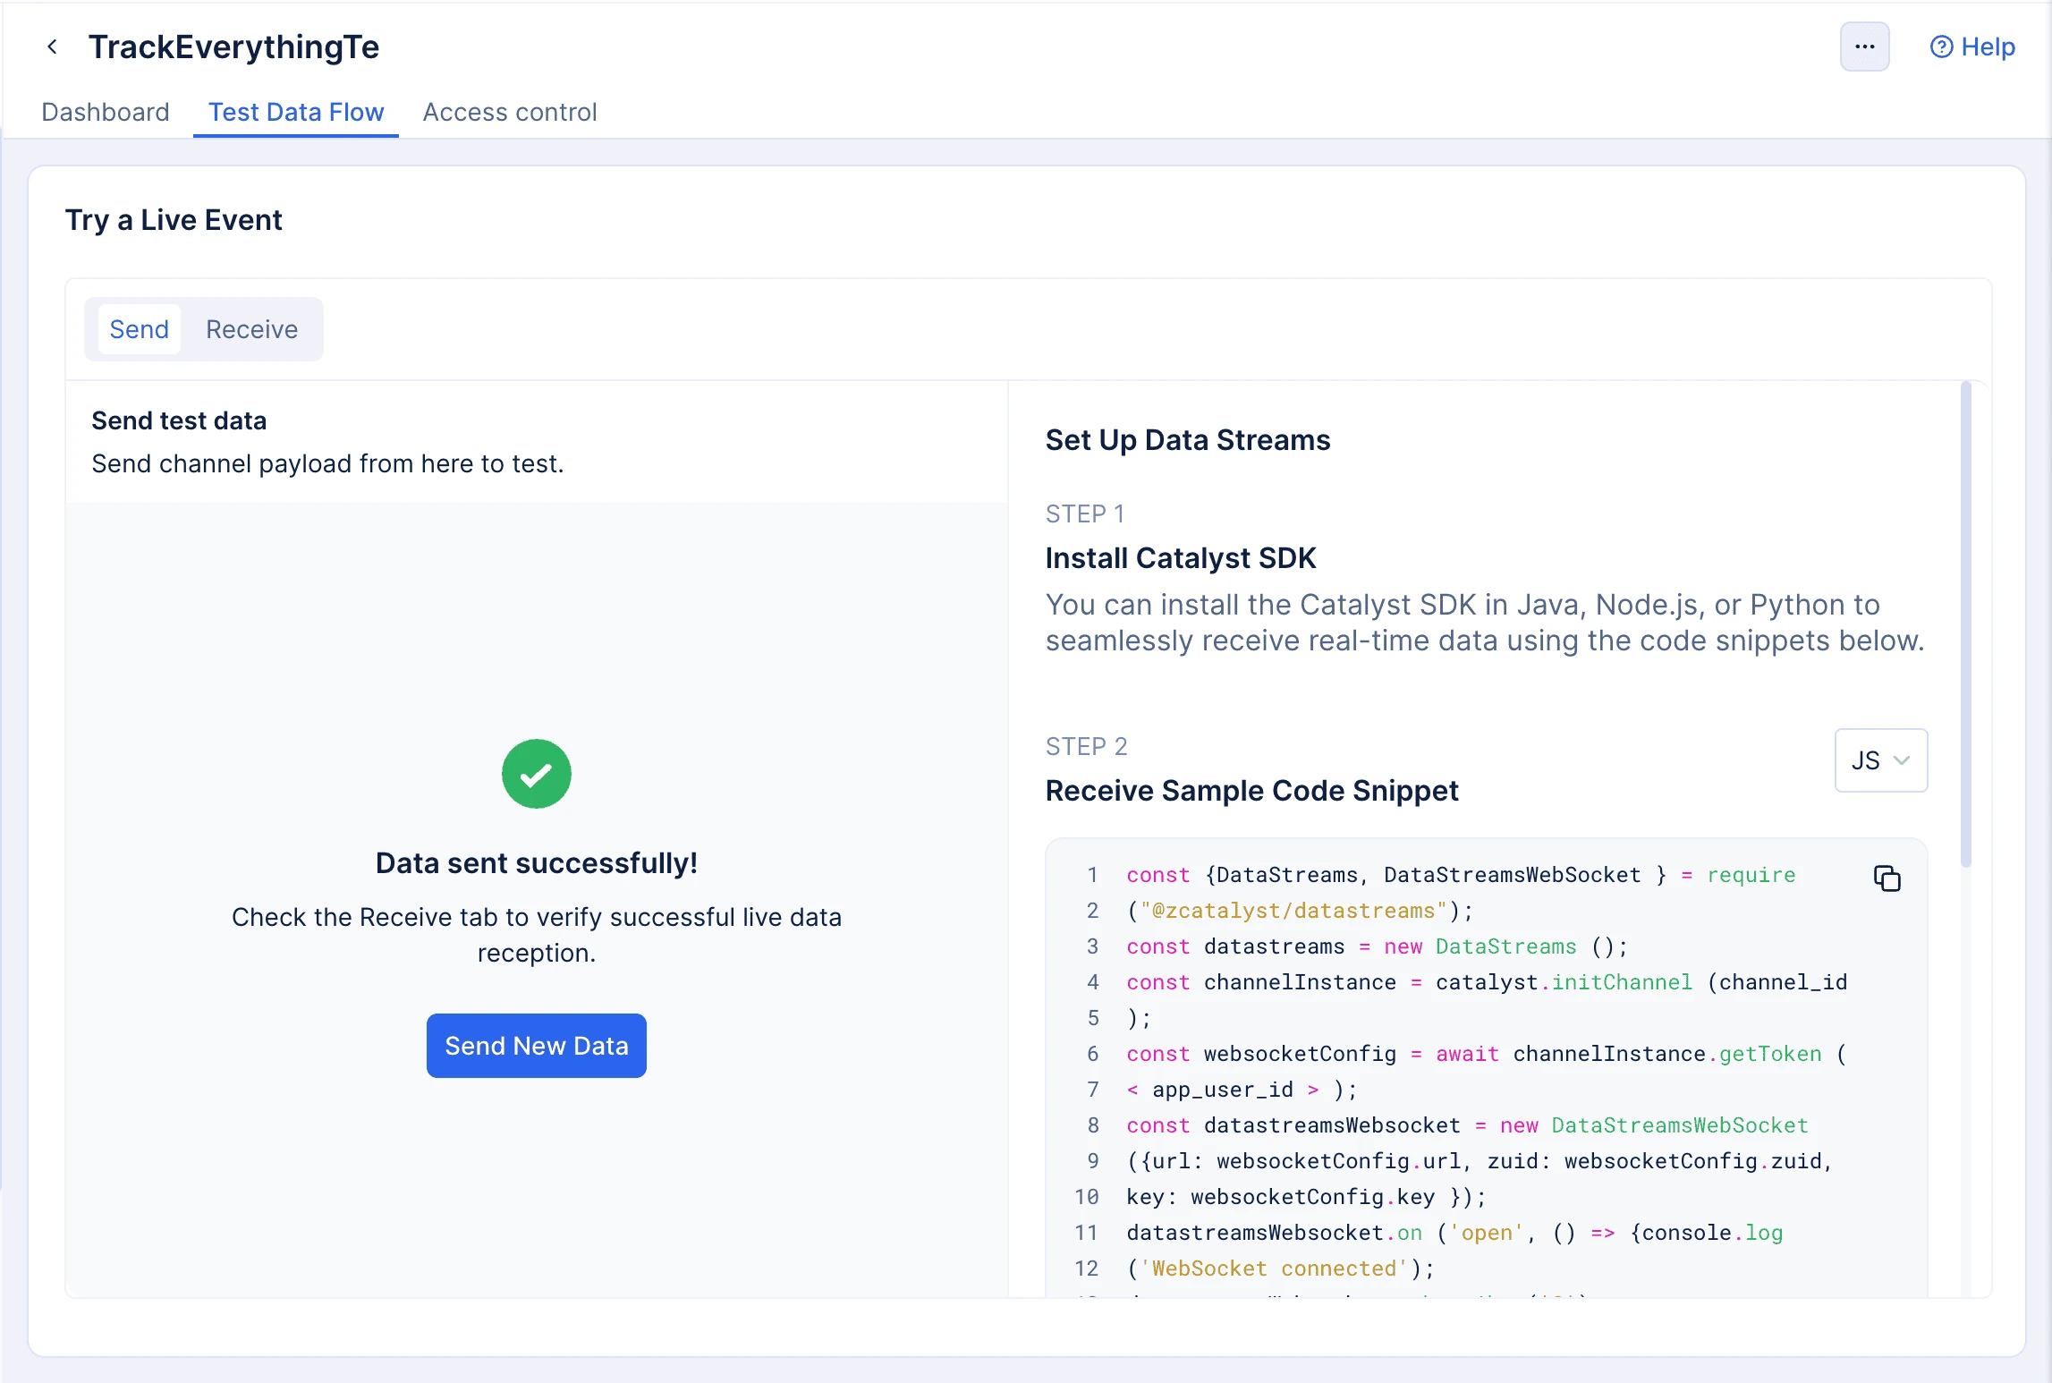Viewport: 2052px width, 1383px height.
Task: Open the Access control tab
Action: [x=510, y=112]
